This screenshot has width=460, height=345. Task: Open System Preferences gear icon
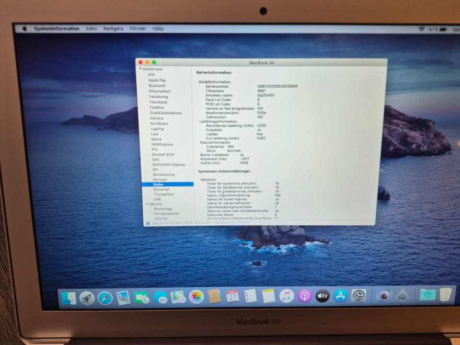coord(358,295)
